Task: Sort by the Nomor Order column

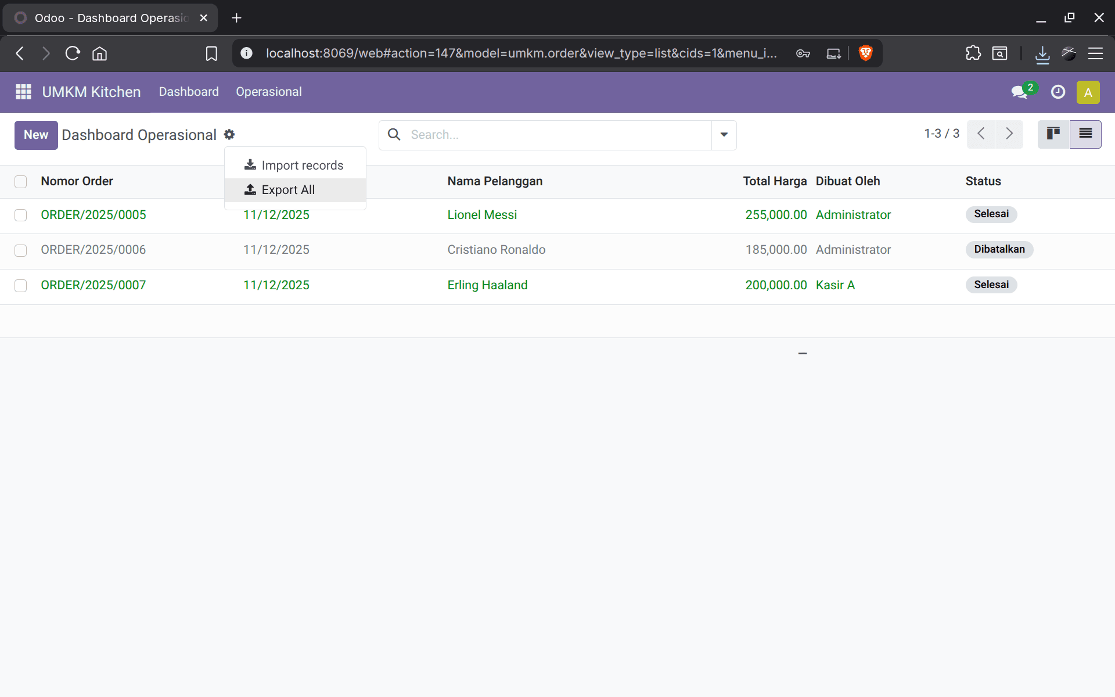Action: 77,181
